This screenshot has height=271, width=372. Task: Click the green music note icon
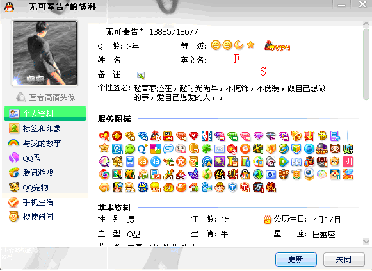[207, 174]
